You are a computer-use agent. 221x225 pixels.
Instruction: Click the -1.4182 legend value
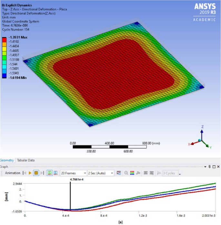click(x=14, y=42)
